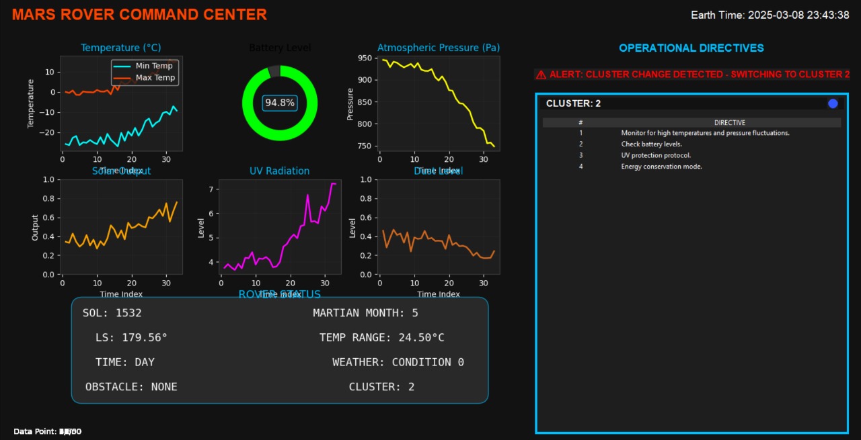The image size is (861, 440).
Task: Click the Temperature (°C) chart title
Action: (x=120, y=47)
